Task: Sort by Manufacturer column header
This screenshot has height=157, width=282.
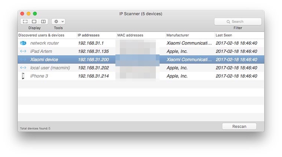Action: coord(177,35)
